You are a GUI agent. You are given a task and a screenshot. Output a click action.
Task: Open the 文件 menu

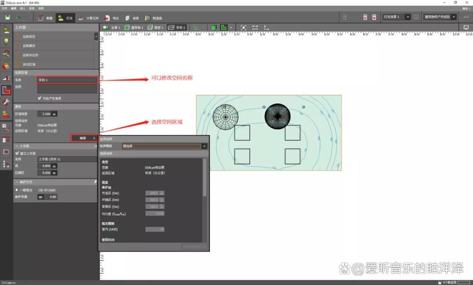(4, 8)
